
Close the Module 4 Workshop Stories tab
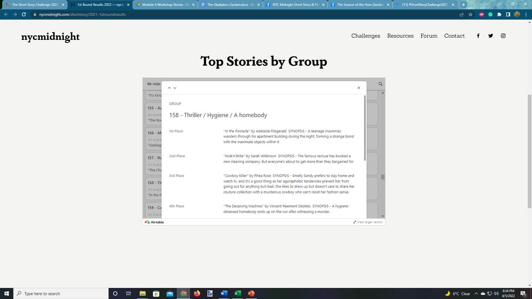click(x=193, y=4)
